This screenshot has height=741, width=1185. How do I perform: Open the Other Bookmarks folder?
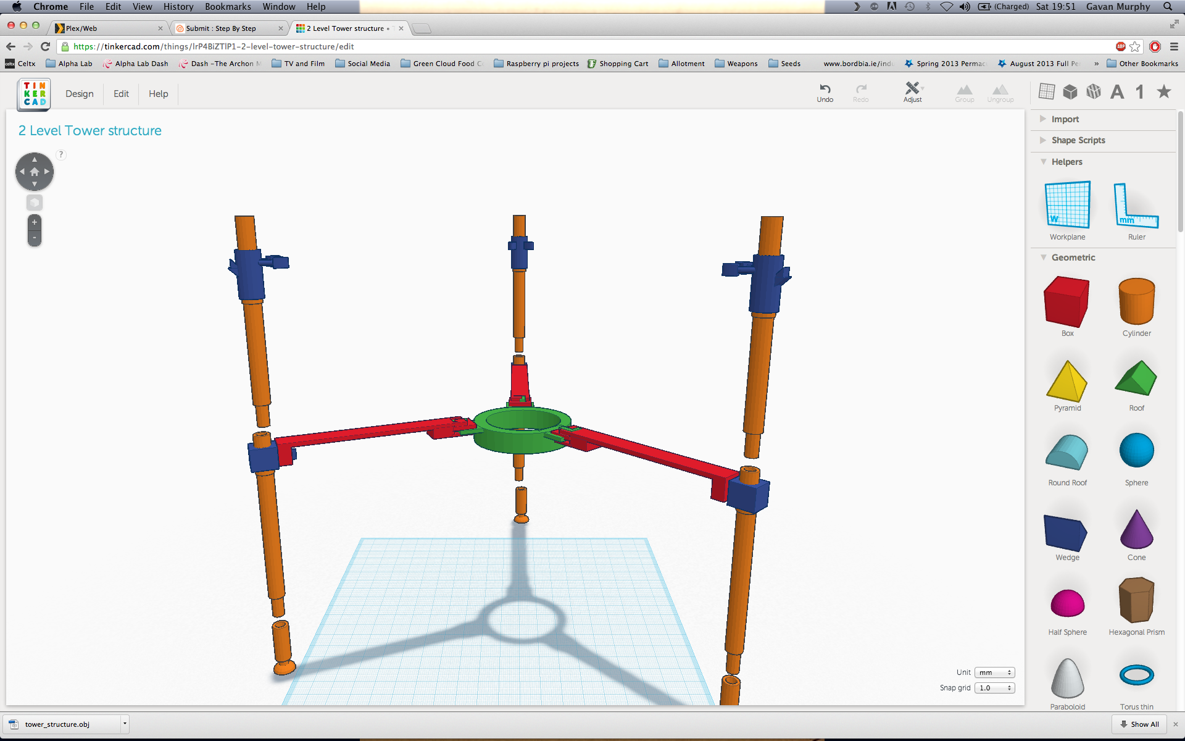coord(1142,64)
